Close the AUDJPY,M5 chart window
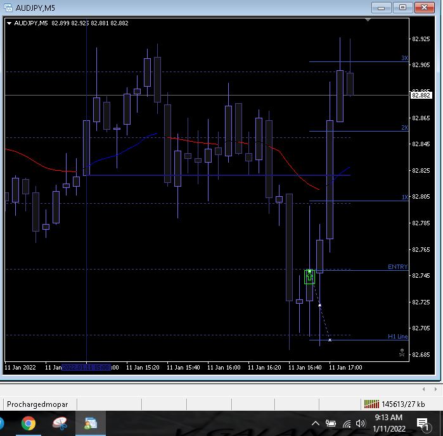This screenshot has height=436, width=443. click(x=425, y=8)
